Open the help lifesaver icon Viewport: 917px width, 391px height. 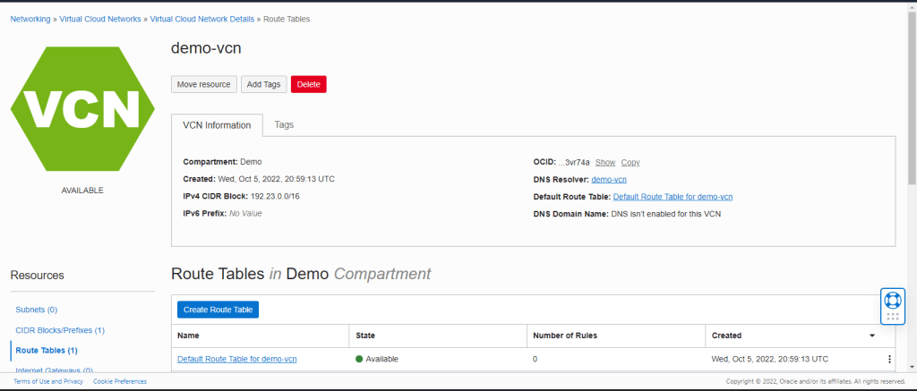click(x=891, y=299)
